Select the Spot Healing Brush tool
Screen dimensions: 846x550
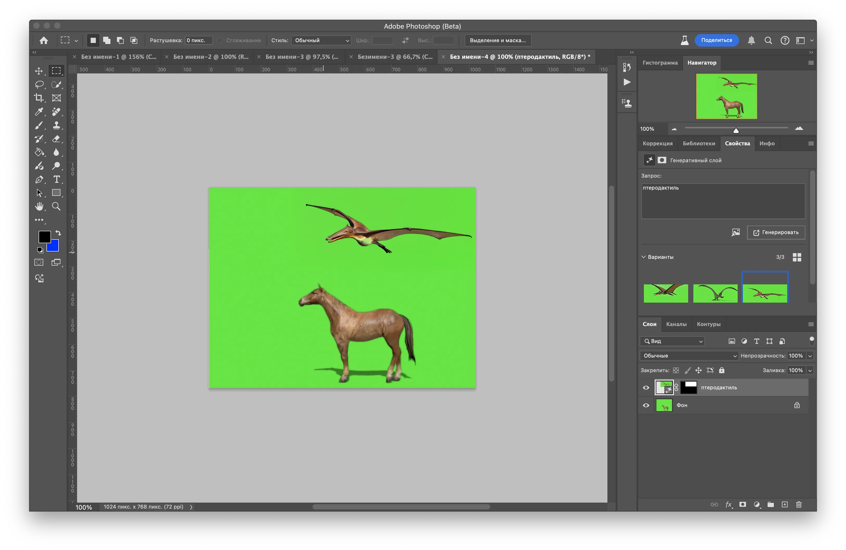click(x=56, y=111)
